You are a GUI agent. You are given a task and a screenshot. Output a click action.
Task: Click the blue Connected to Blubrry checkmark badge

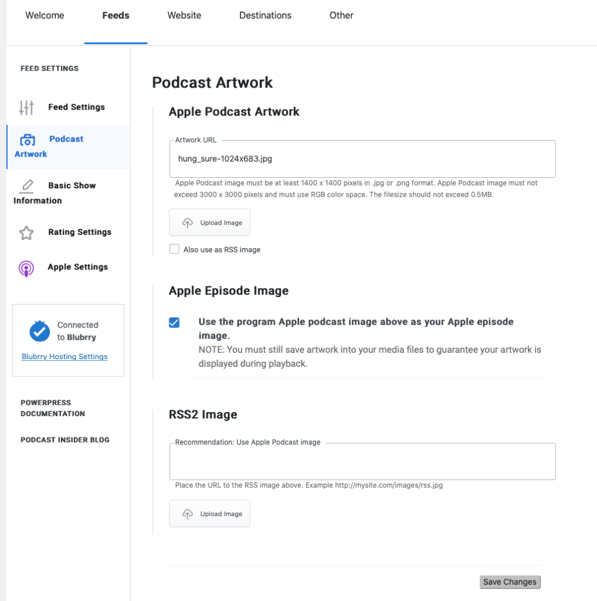[x=39, y=331]
